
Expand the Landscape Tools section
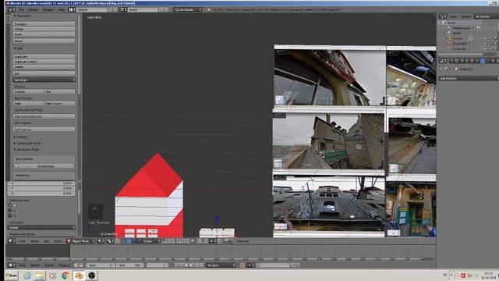[27, 143]
